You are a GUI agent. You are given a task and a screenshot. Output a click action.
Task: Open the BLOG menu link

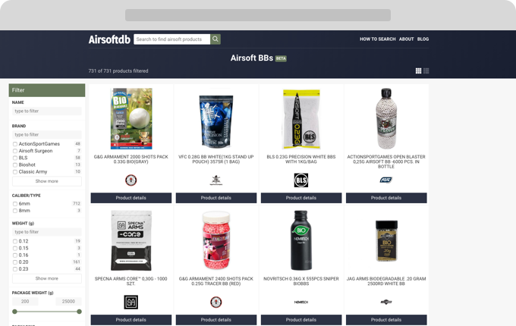click(x=423, y=39)
